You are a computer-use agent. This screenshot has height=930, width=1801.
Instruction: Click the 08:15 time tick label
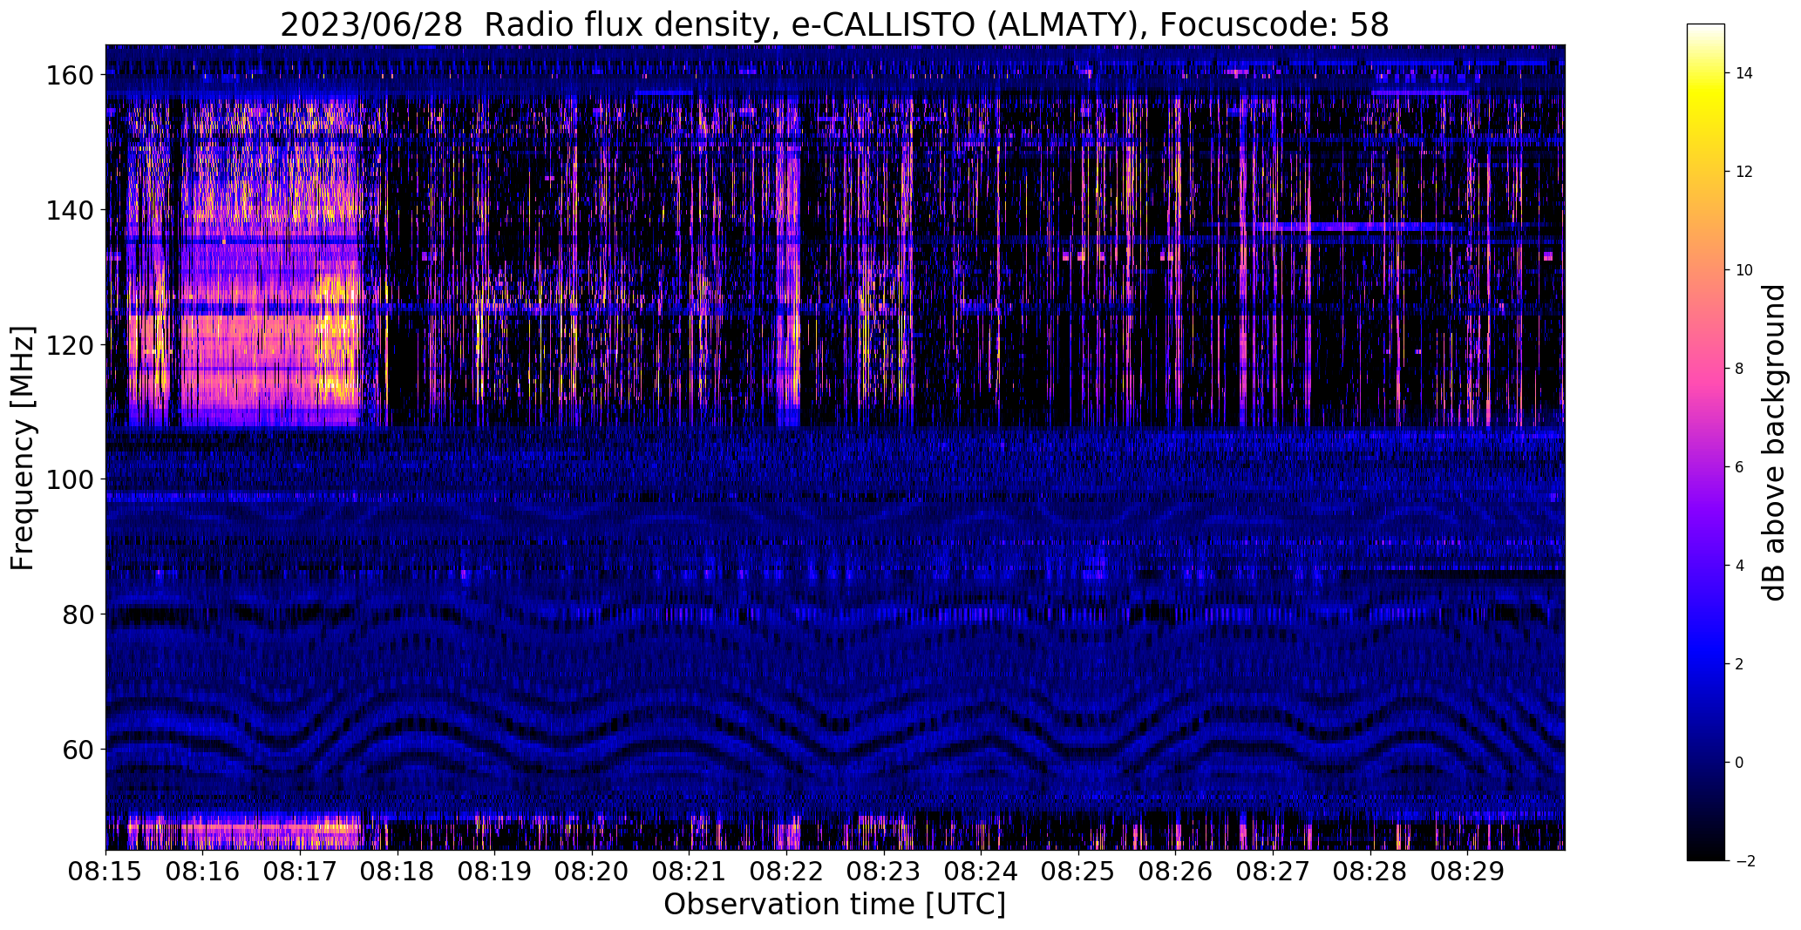(x=105, y=871)
